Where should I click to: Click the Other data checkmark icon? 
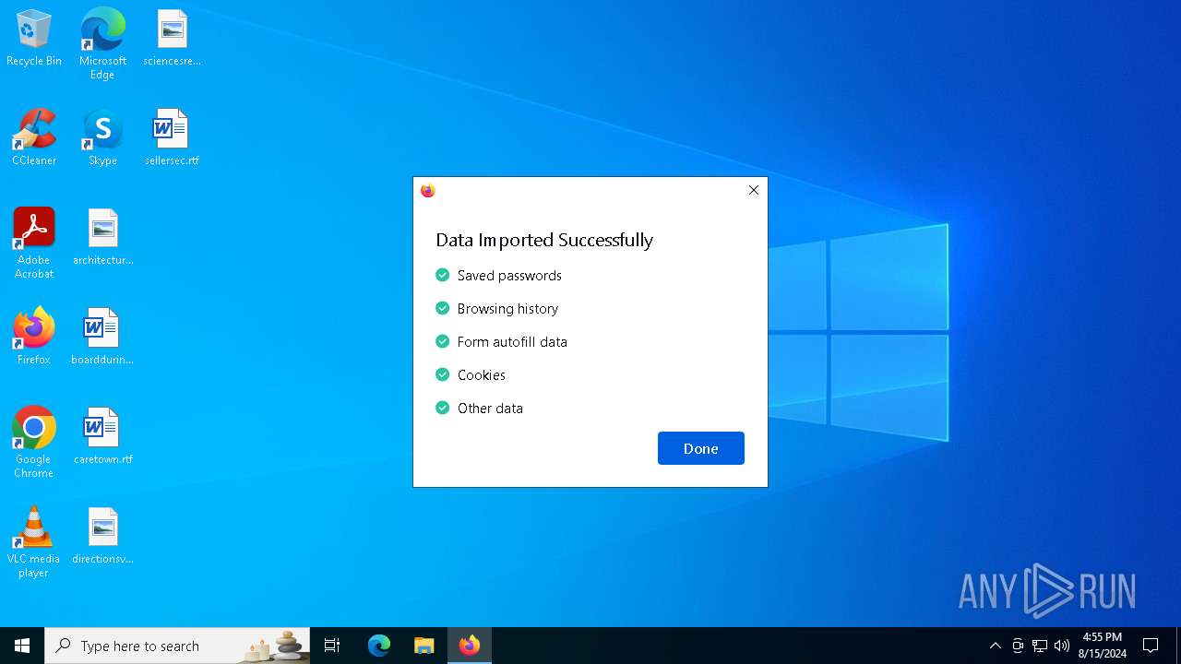[443, 408]
